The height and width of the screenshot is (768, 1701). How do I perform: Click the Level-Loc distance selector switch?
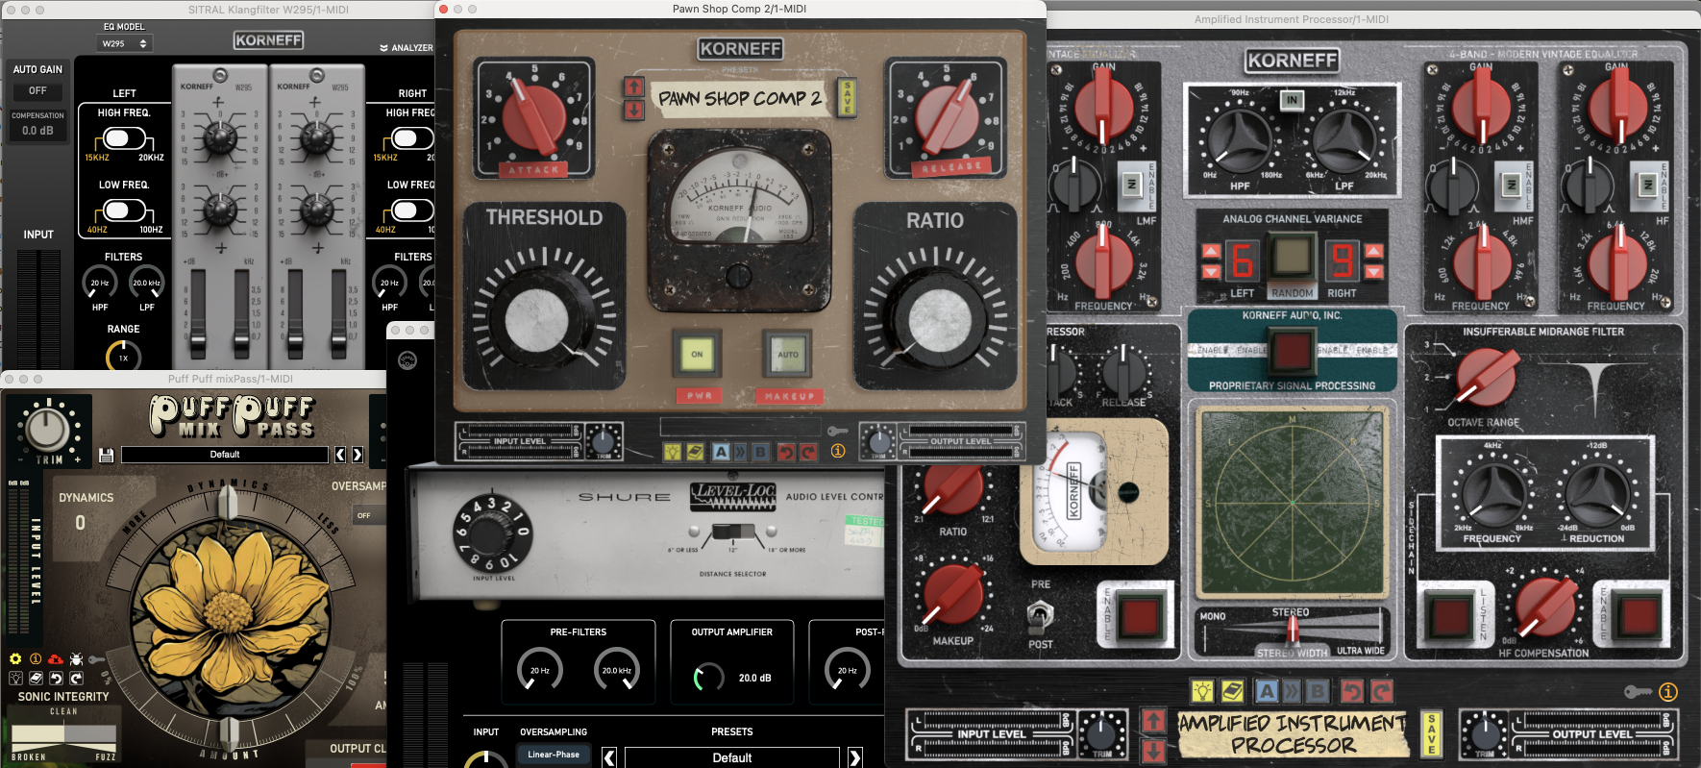735,532
